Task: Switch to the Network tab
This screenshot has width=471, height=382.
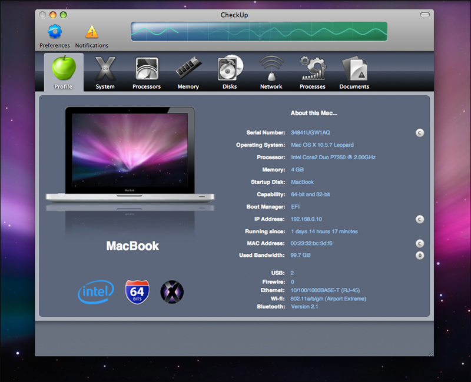Action: point(271,73)
